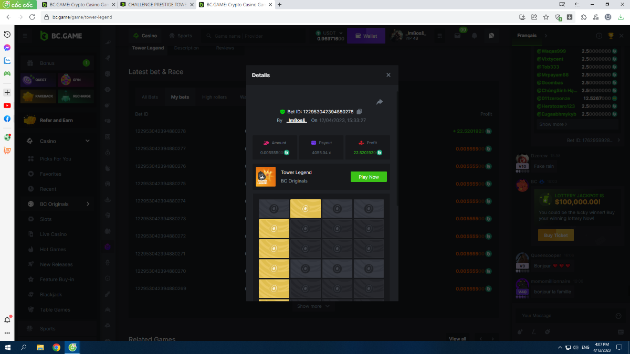
Task: Reload the page
Action: [32, 17]
